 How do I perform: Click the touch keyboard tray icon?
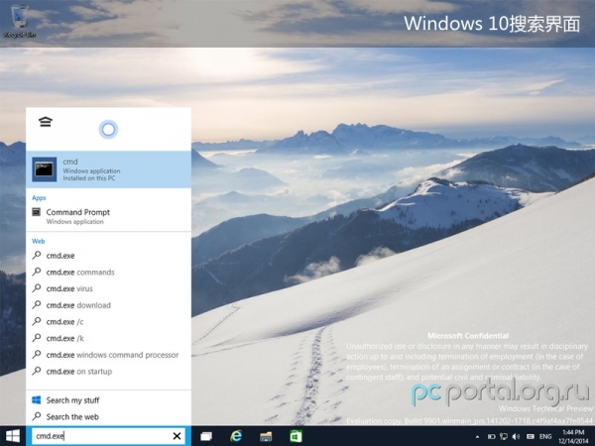pyautogui.click(x=531, y=437)
